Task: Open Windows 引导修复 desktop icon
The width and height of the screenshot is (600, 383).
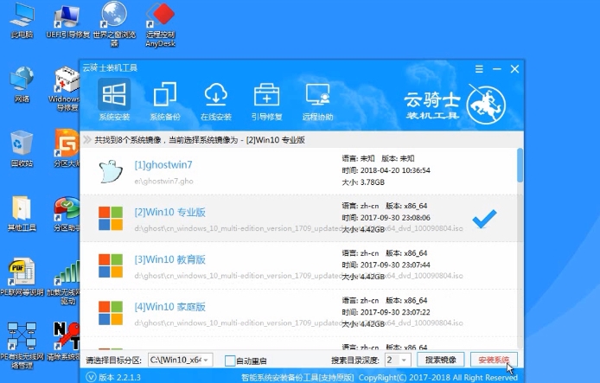Action: [65, 89]
